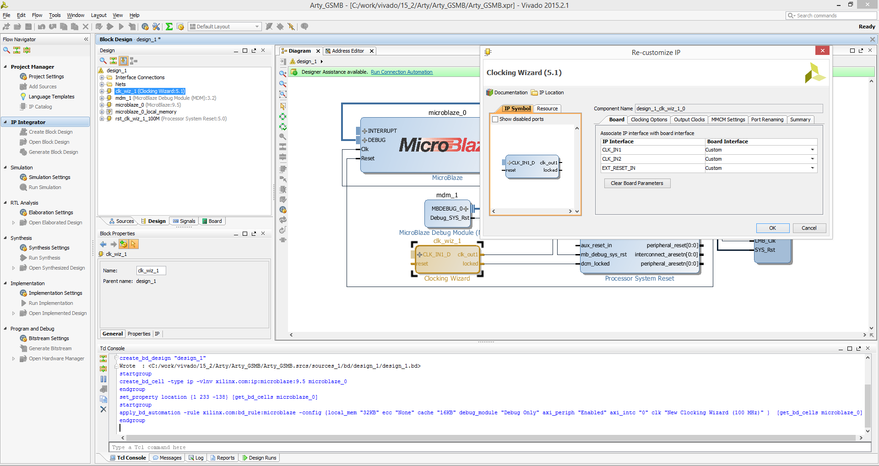
Task: Select Generate Bitstream in Flow Navigator
Action: [50, 348]
